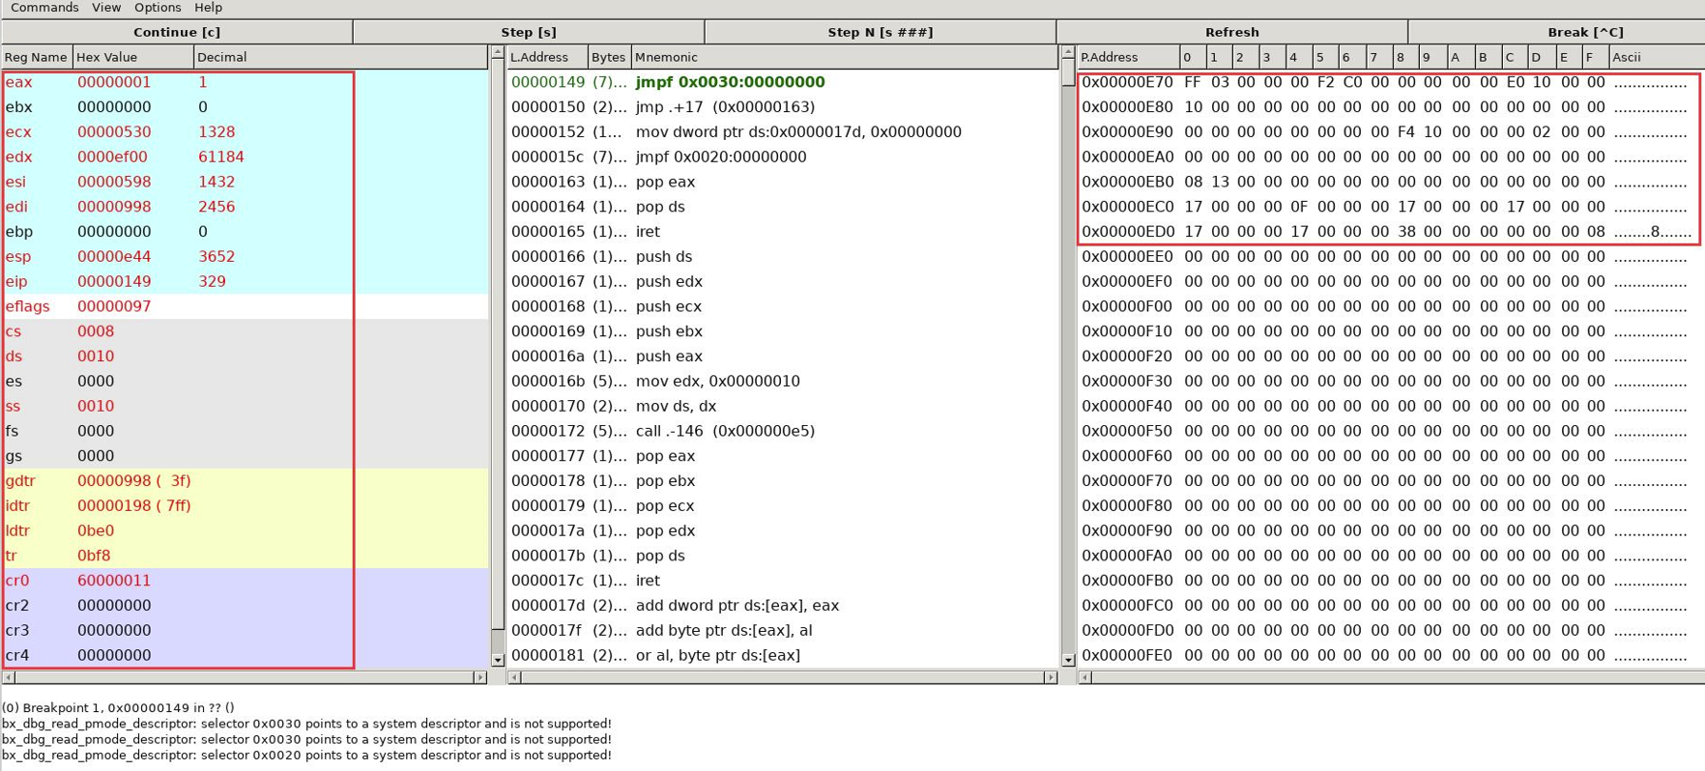The image size is (1705, 771).
Task: Click the Hex Value column header
Action: pyautogui.click(x=133, y=57)
